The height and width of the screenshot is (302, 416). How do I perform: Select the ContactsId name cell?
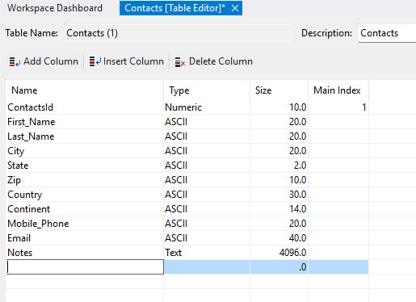85,107
